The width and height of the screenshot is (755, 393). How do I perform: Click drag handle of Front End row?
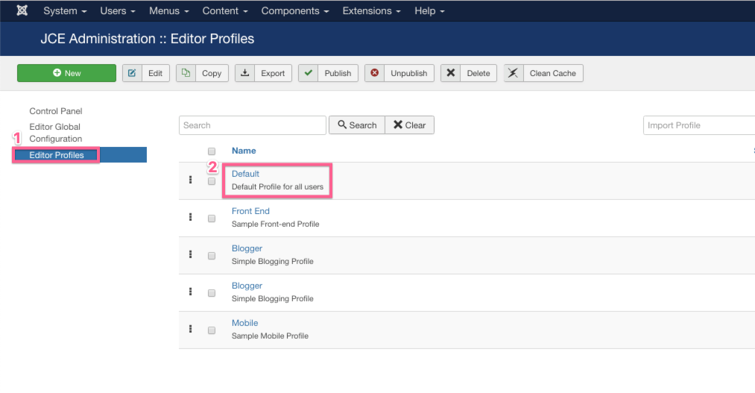pos(191,217)
